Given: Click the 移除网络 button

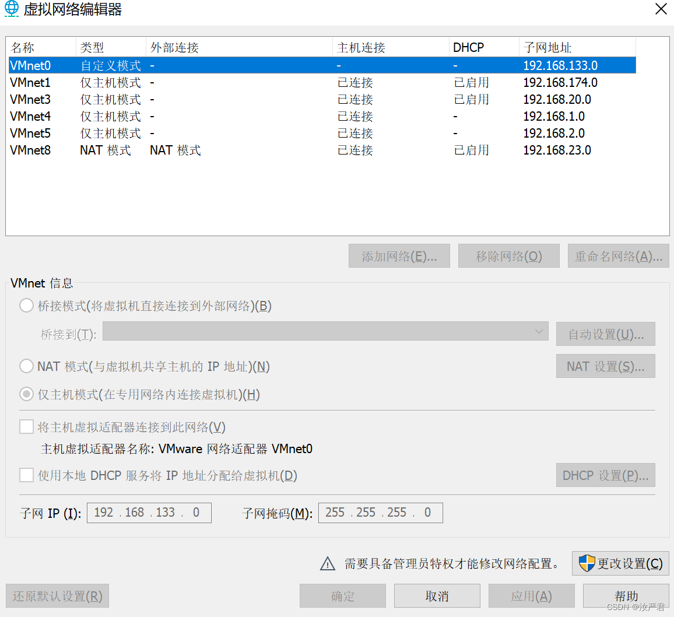Looking at the screenshot, I should (x=508, y=255).
